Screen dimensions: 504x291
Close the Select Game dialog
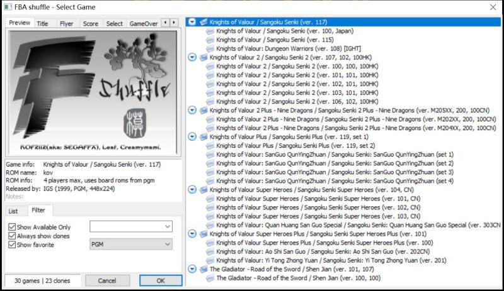pos(493,7)
